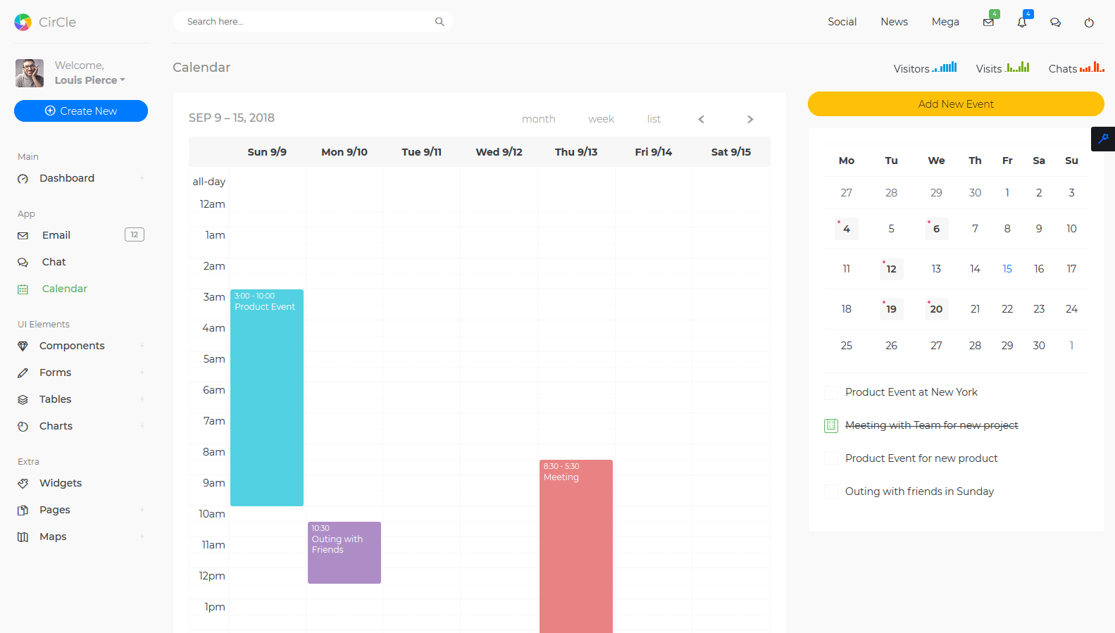Open the Louis Pierce user dropdown
Image resolution: width=1115 pixels, height=633 pixels.
89,80
